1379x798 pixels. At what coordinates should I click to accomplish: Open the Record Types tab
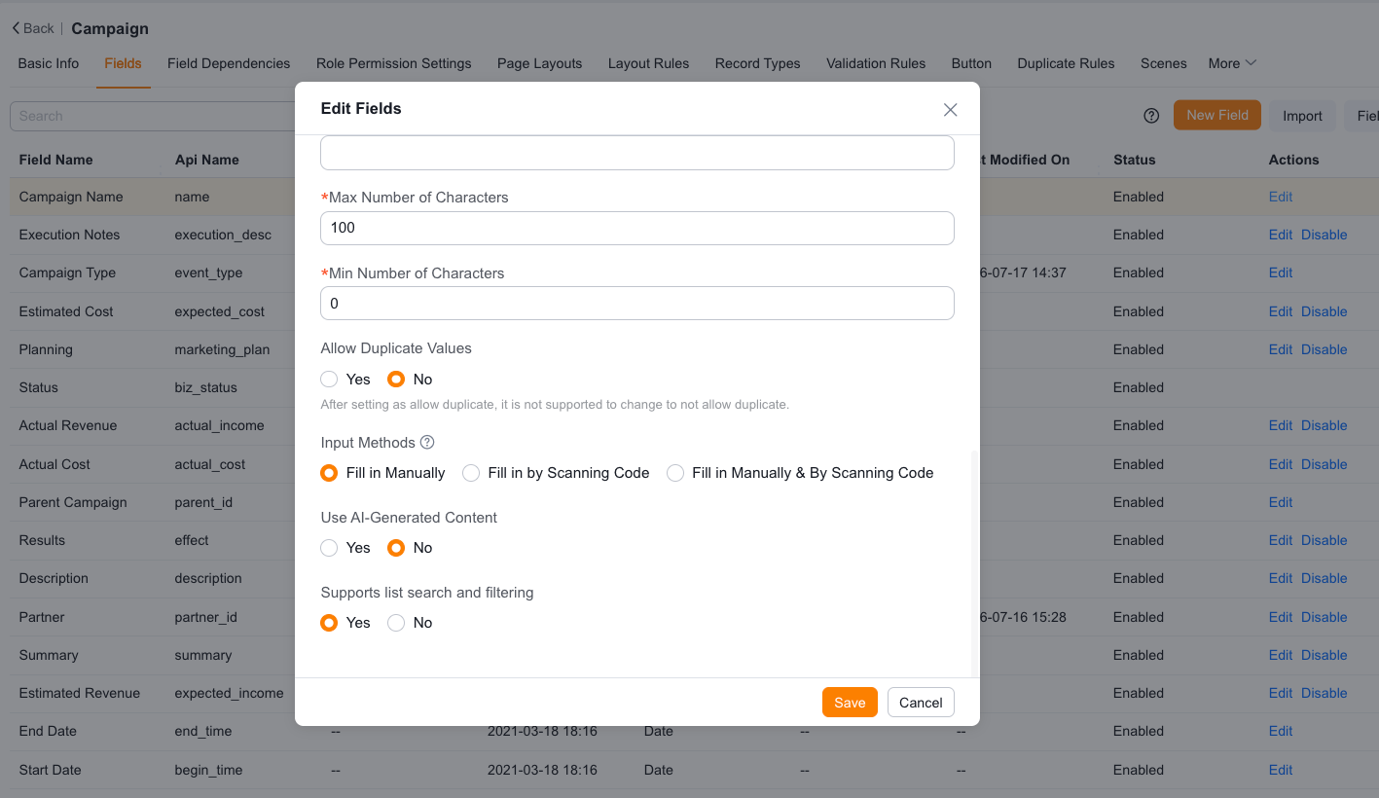pos(757,63)
